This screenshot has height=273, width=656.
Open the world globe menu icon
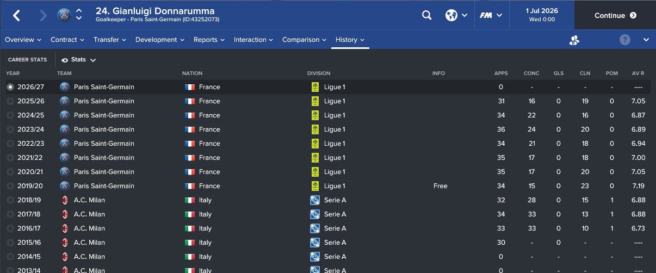456,15
